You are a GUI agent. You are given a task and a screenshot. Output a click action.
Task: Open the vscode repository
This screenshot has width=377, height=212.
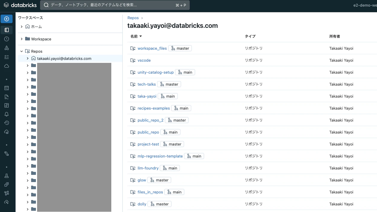click(x=144, y=60)
